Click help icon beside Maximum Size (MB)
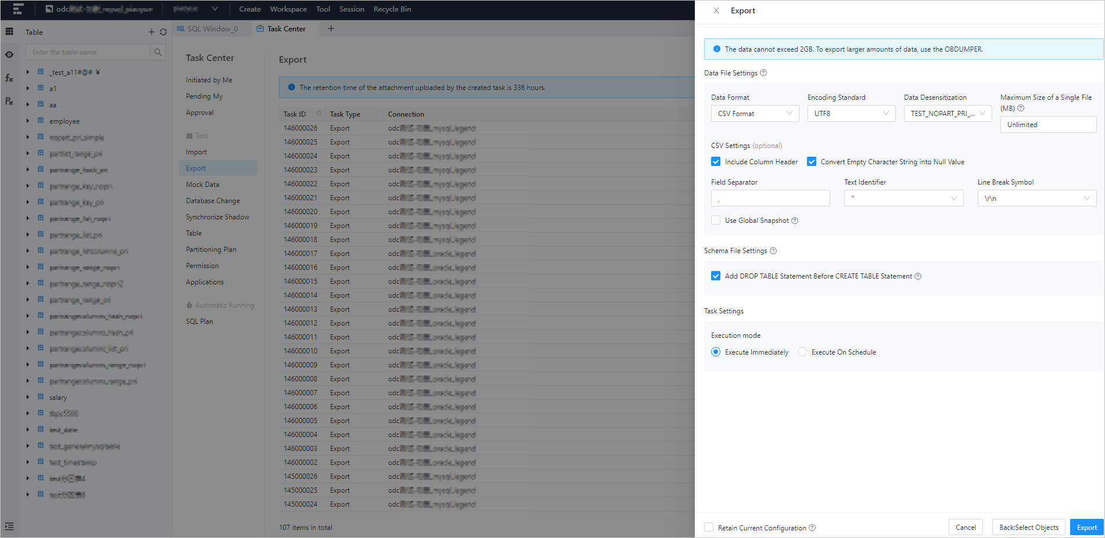 pos(1021,108)
